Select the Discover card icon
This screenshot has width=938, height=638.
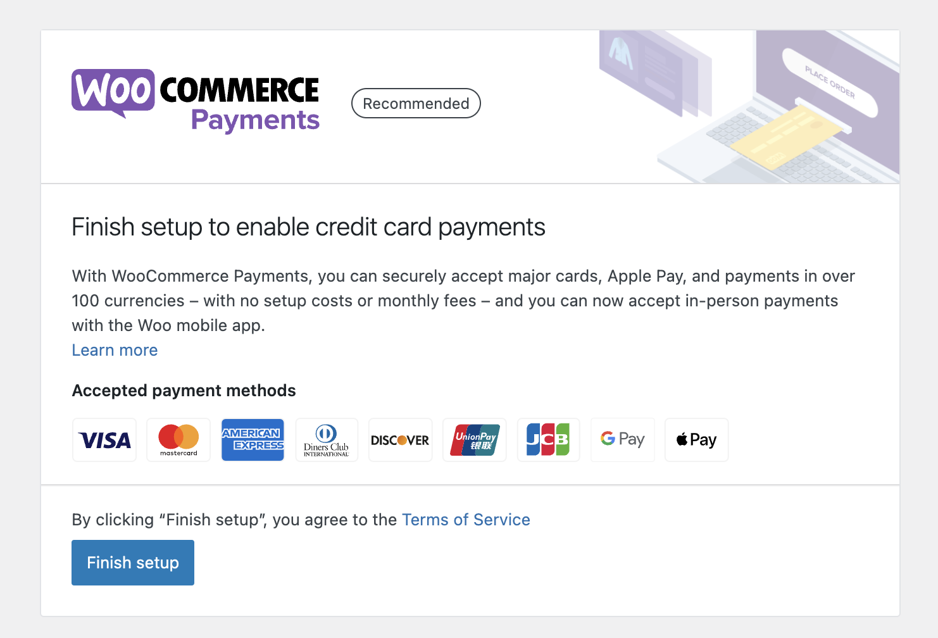tap(400, 440)
